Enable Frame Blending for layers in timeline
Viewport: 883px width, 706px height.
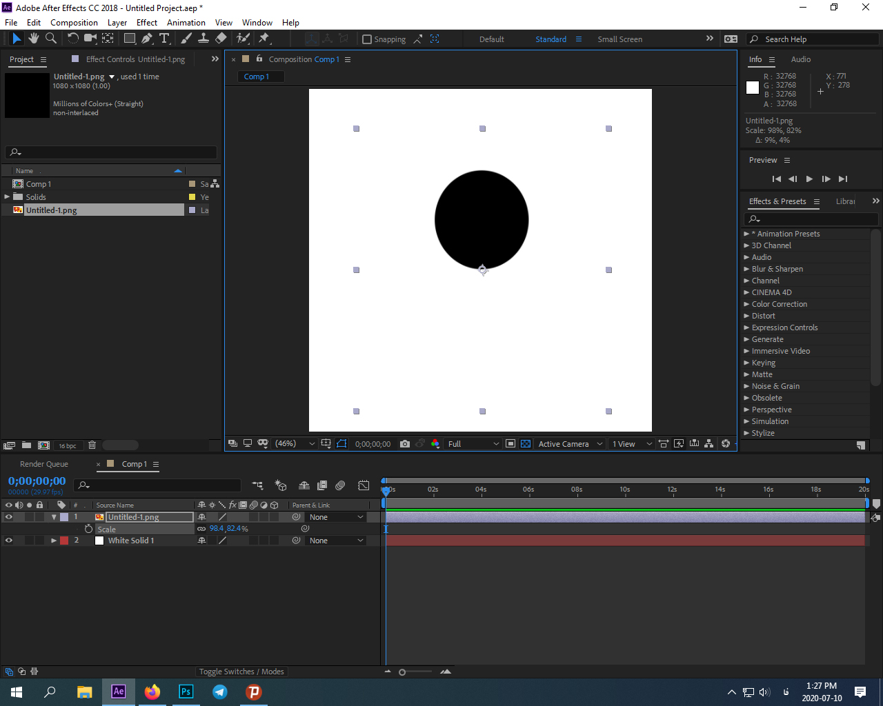[x=321, y=485]
